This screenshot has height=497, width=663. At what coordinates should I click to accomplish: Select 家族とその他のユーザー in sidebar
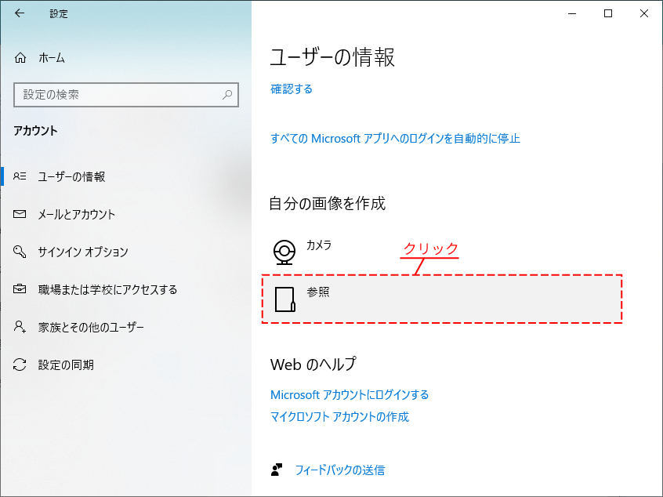click(x=91, y=327)
